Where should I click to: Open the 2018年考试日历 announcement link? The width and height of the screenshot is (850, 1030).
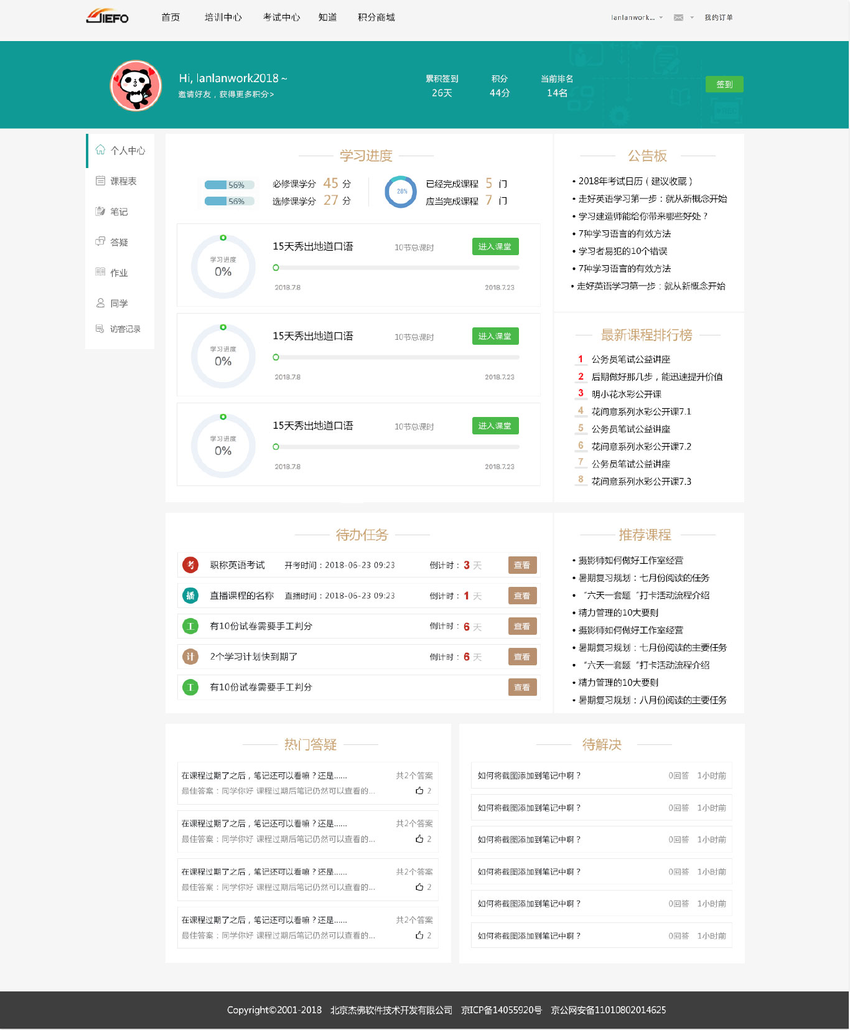coord(635,181)
